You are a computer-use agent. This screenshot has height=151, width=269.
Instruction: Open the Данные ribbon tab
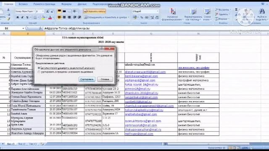click(82, 4)
